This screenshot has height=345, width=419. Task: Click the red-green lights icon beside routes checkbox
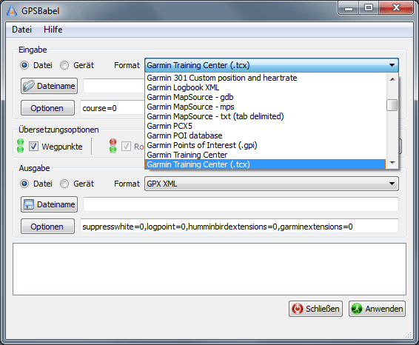click(113, 146)
